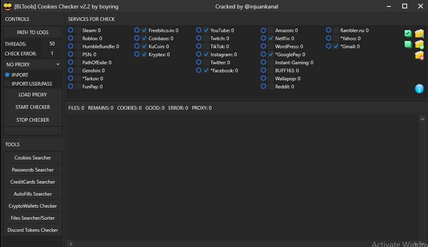Uncheck the Gmail service checkbox

point(336,46)
